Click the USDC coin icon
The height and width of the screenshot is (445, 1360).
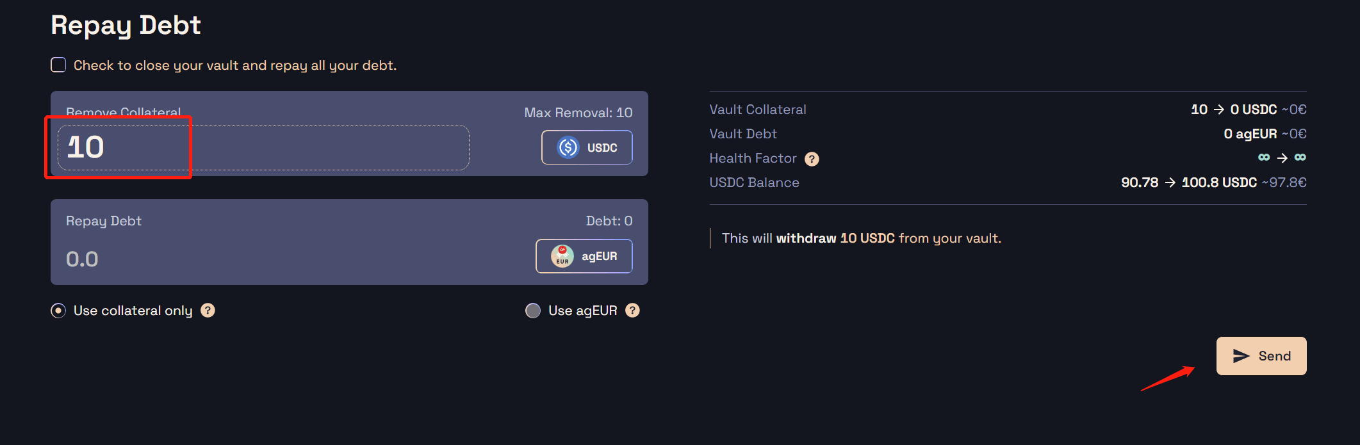point(568,147)
